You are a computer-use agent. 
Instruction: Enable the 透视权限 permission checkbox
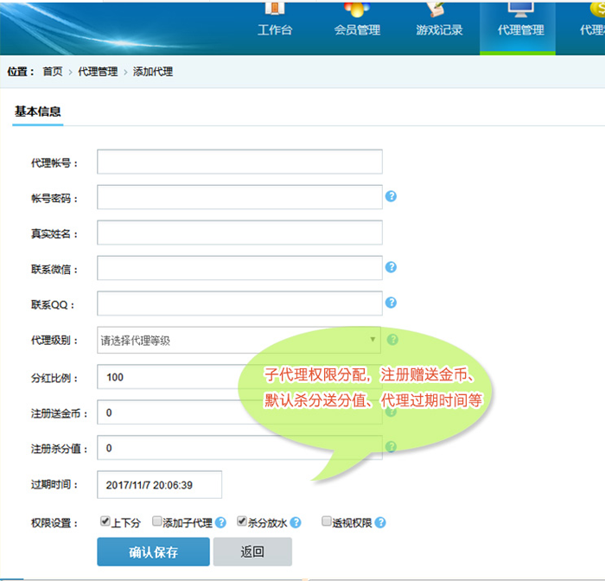(327, 522)
